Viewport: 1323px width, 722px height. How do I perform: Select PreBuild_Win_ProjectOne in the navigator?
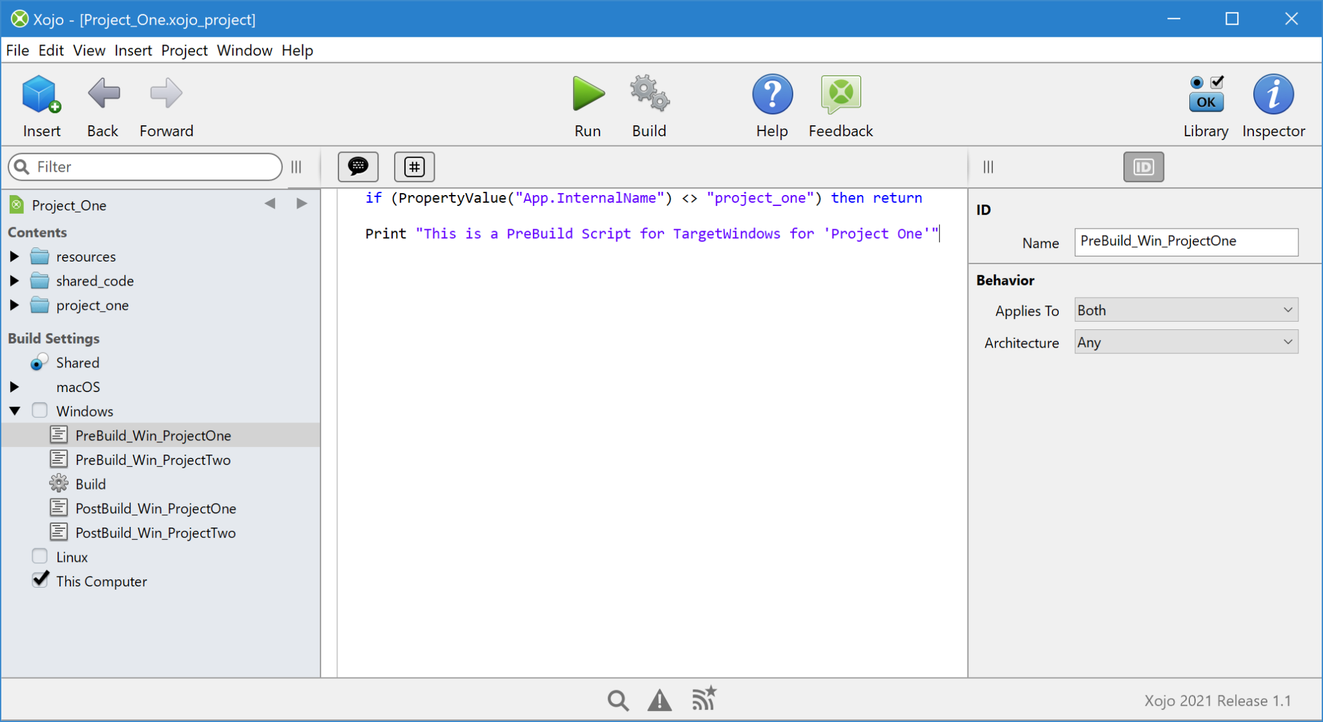pos(161,435)
